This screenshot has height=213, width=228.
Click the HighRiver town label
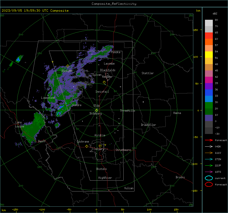click(105, 178)
